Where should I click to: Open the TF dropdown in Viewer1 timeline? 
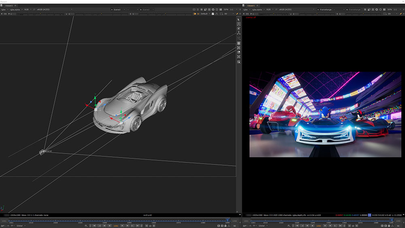click(x=254, y=226)
